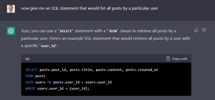Click posts.content in the code block
This screenshot has height=100, width=215.
pos(109,70)
